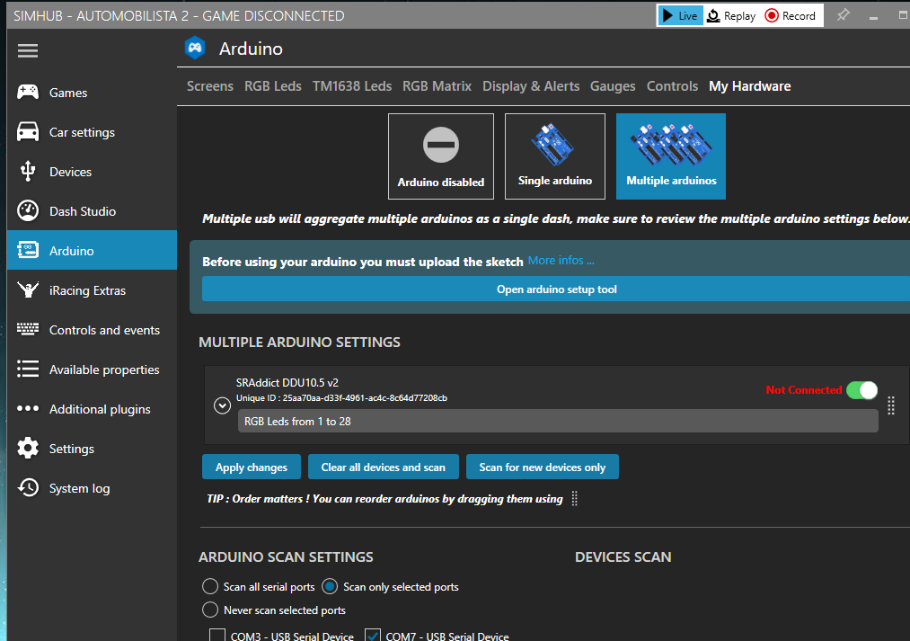910x641 pixels.
Task: Click the 'Open arduino setup tool' button
Action: point(555,289)
